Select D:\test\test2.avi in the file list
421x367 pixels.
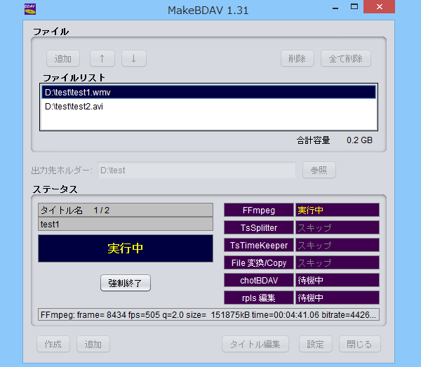pyautogui.click(x=208, y=107)
